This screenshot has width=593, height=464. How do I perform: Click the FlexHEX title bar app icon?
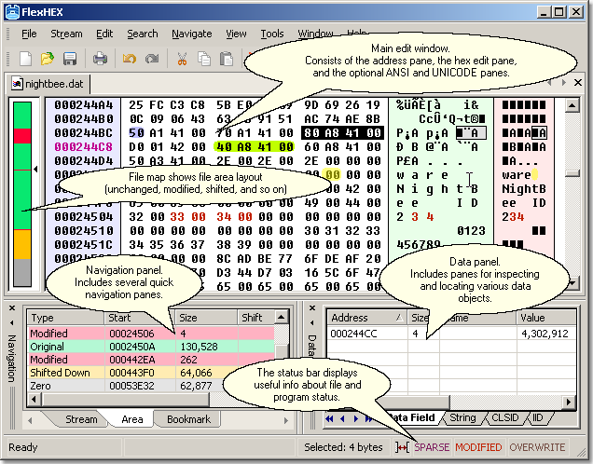click(x=12, y=12)
